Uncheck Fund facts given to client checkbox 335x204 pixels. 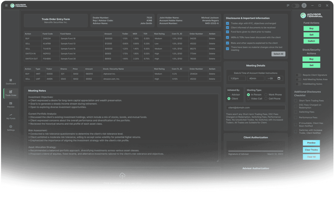click(227, 32)
